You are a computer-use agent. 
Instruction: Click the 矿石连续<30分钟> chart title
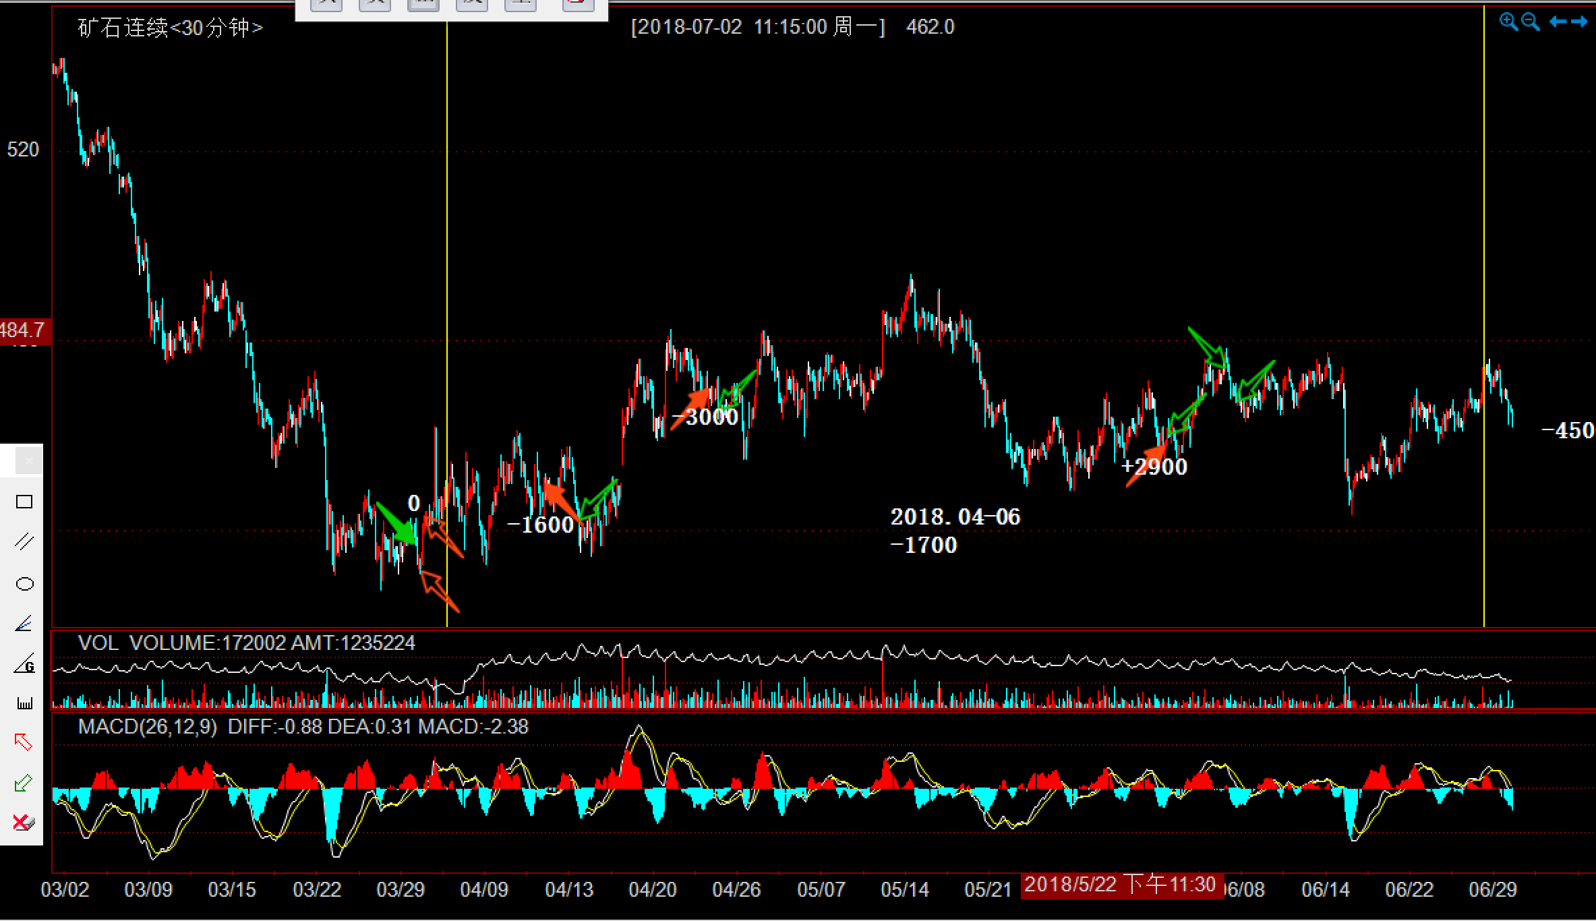(170, 28)
